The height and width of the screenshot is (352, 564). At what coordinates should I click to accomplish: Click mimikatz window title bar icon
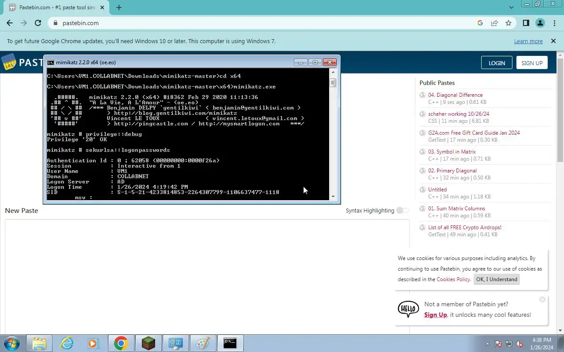51,62
